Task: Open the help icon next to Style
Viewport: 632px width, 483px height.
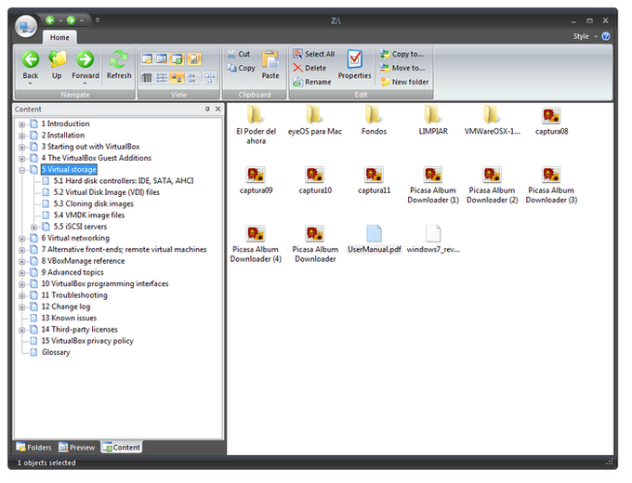Action: 606,36
